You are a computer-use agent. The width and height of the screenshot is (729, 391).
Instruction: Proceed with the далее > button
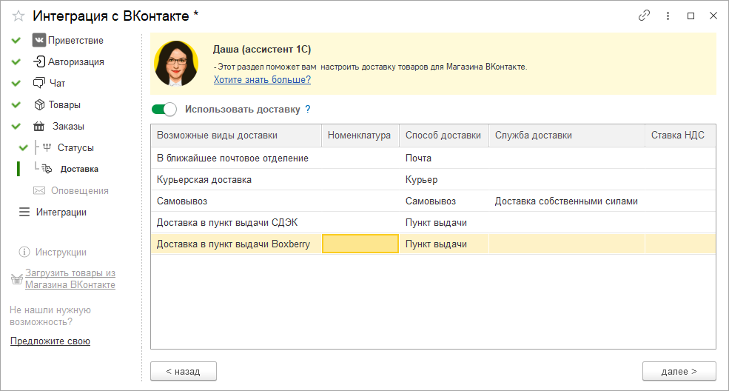(679, 372)
